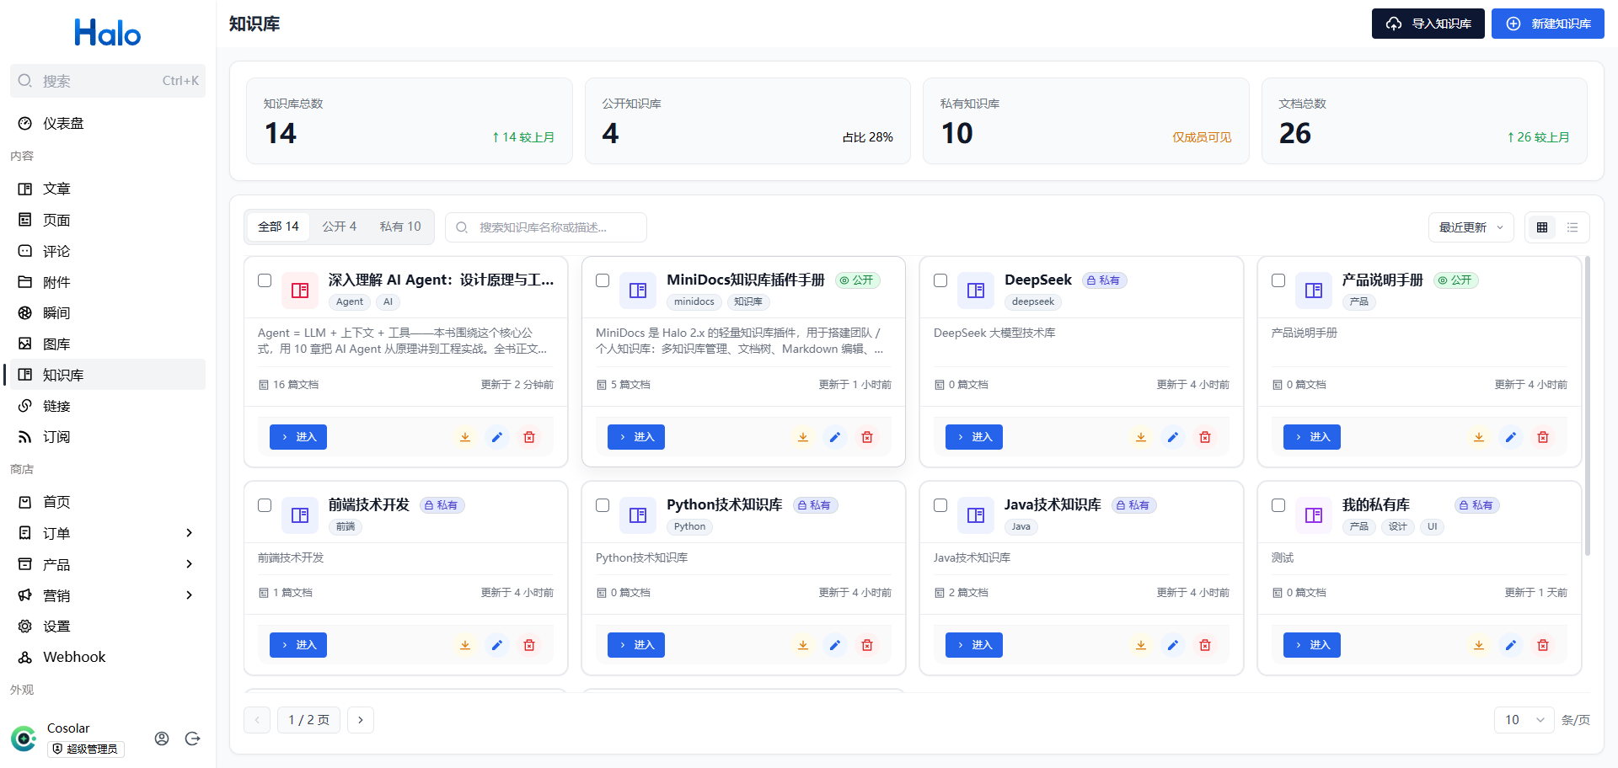The image size is (1618, 768).
Task: Click the sidebar 搜索 Ctrl+K field
Action: coord(108,81)
